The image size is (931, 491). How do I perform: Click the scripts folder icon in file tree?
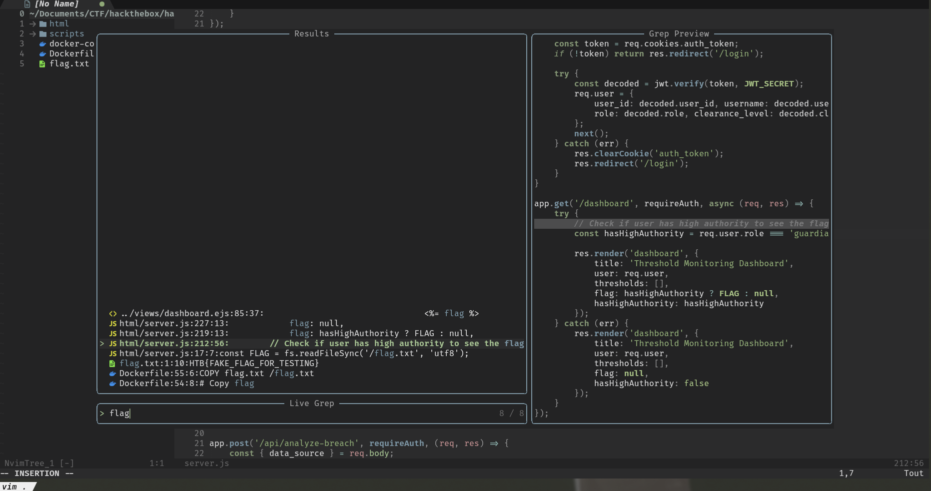point(43,34)
